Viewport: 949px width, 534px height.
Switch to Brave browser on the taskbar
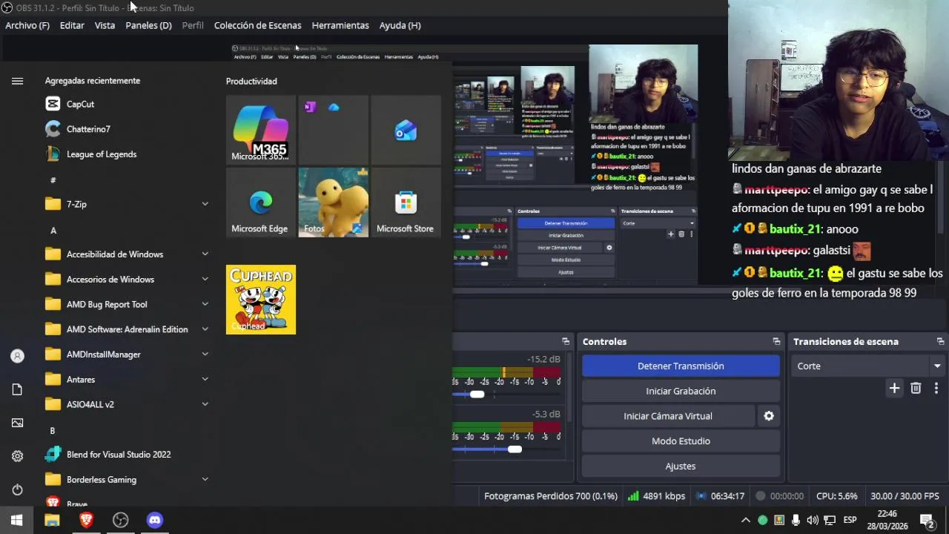click(x=86, y=520)
